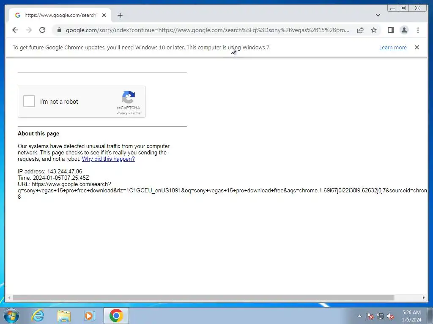The width and height of the screenshot is (433, 324).
Task: Open the Windows Start button
Action: (11, 316)
